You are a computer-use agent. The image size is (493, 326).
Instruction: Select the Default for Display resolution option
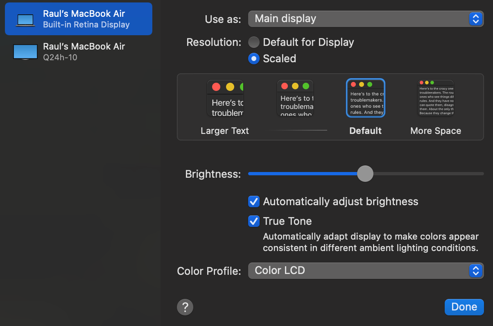click(254, 42)
